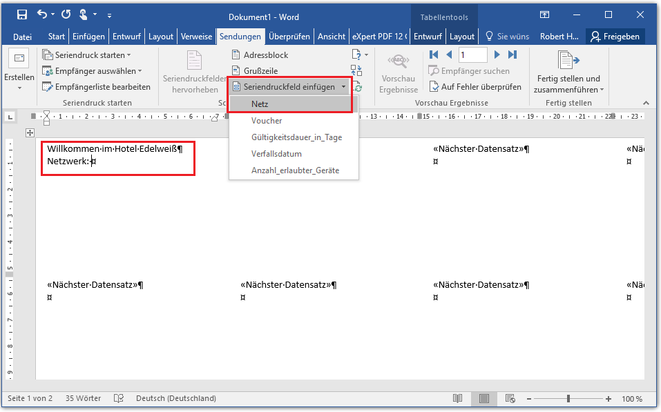
Task: Expand Empfänger auswählen menu
Action: click(91, 70)
